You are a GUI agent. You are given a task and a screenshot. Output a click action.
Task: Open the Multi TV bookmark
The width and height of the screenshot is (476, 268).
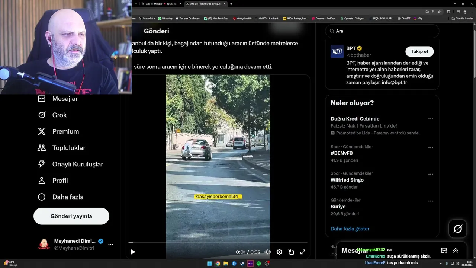tap(267, 18)
